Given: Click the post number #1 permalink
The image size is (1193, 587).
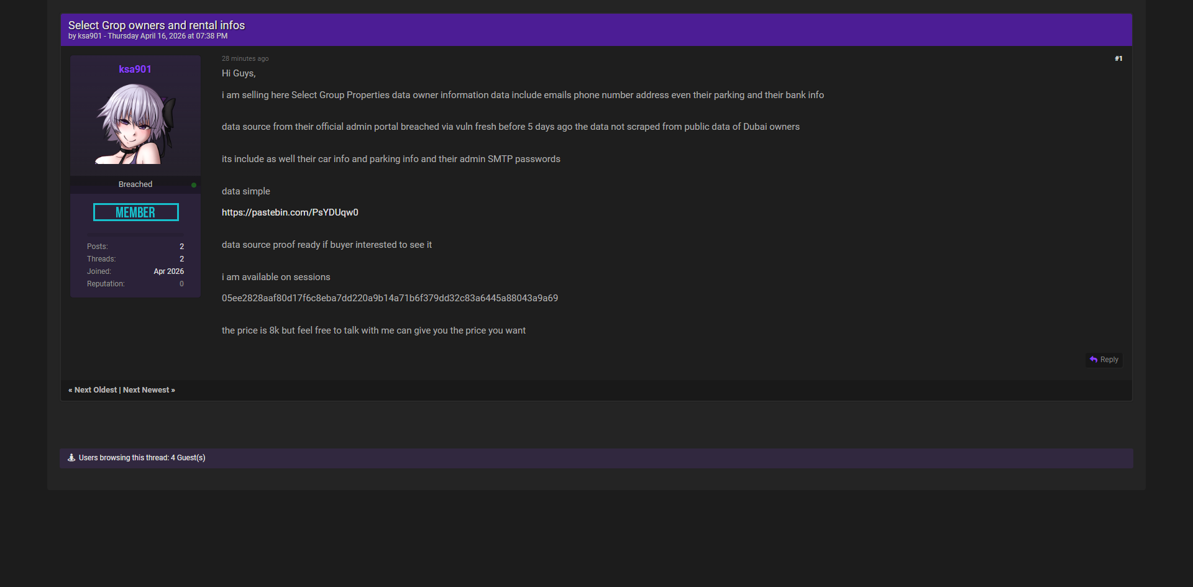Looking at the screenshot, I should 1118,58.
